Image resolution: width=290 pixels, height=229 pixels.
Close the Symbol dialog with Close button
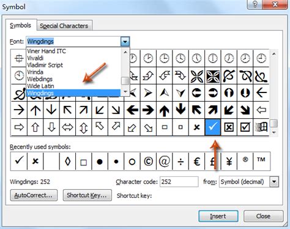pyautogui.click(x=263, y=216)
